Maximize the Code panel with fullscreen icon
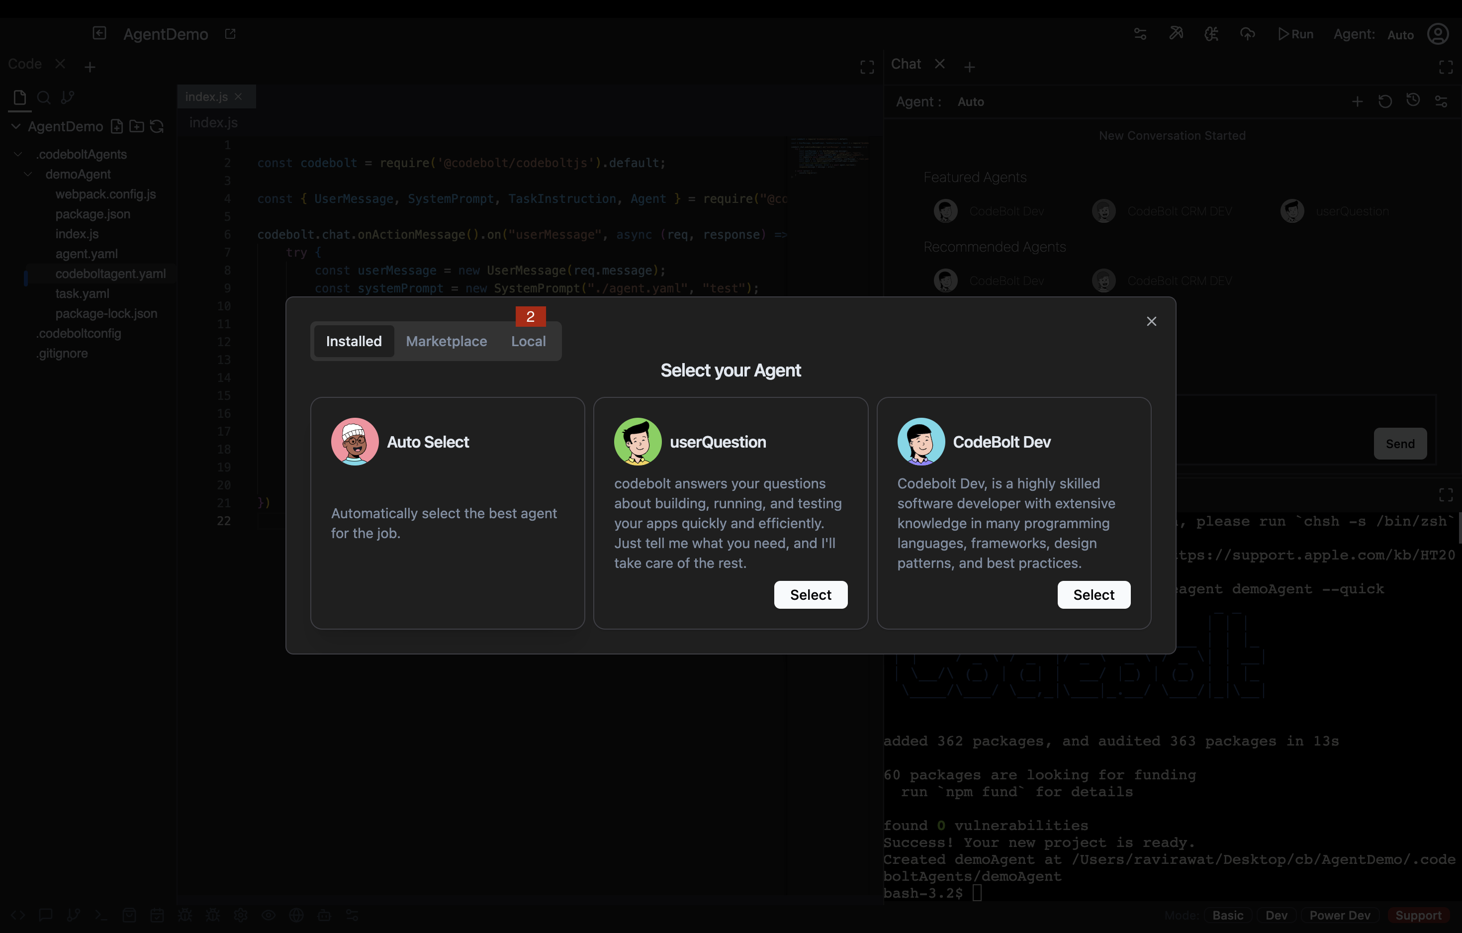Viewport: 1462px width, 933px height. [867, 67]
